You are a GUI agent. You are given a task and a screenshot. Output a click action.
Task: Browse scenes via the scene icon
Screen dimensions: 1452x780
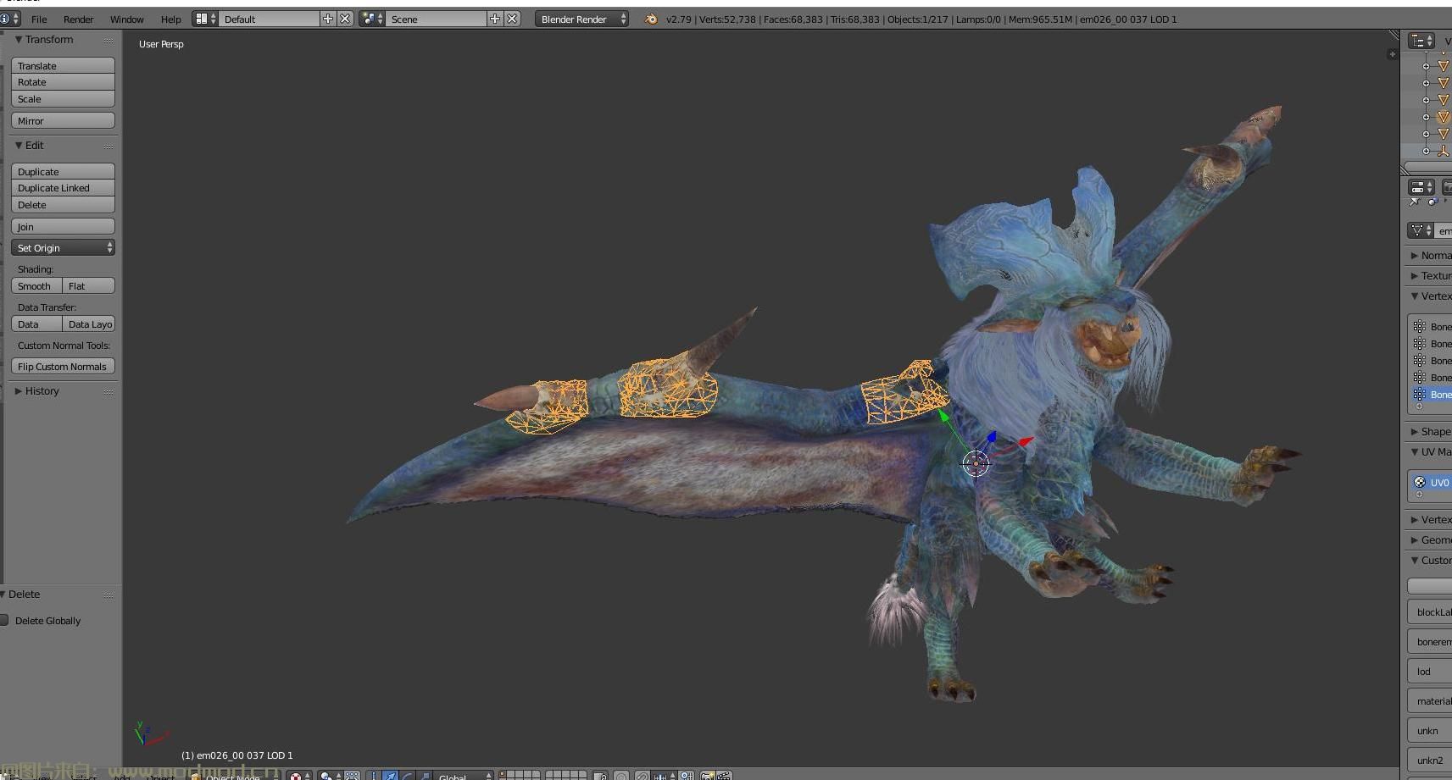[372, 19]
